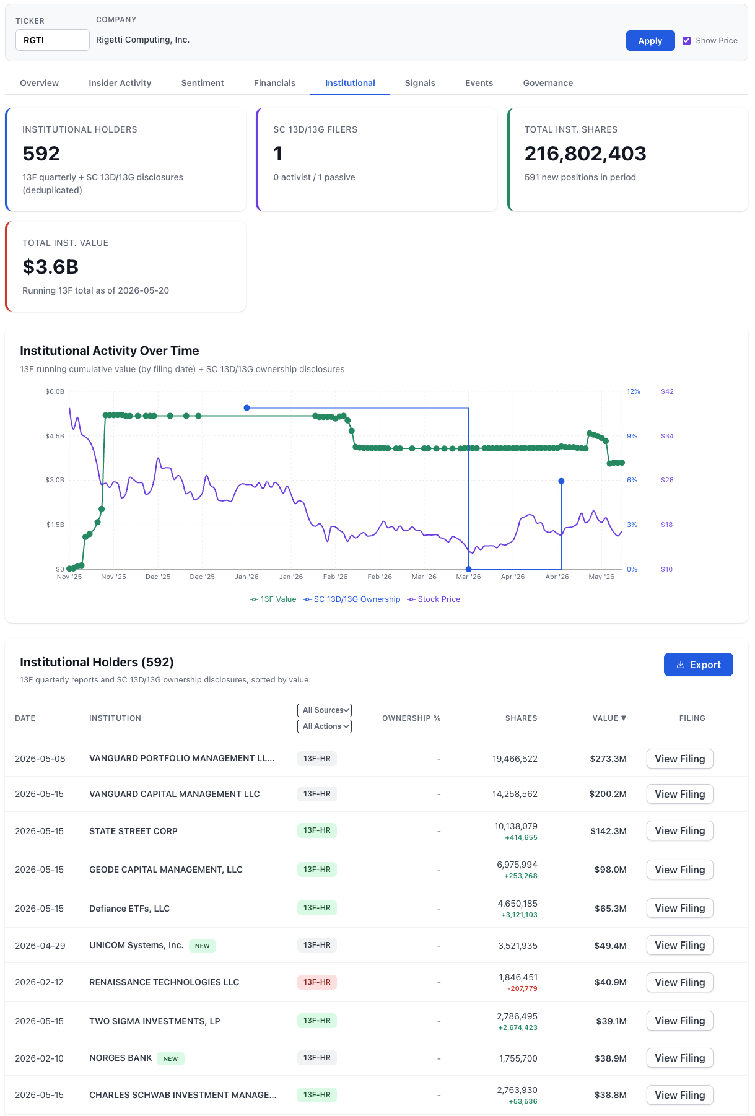Click the -207,779 share change value
This screenshot has width=755, height=1116.
[522, 988]
